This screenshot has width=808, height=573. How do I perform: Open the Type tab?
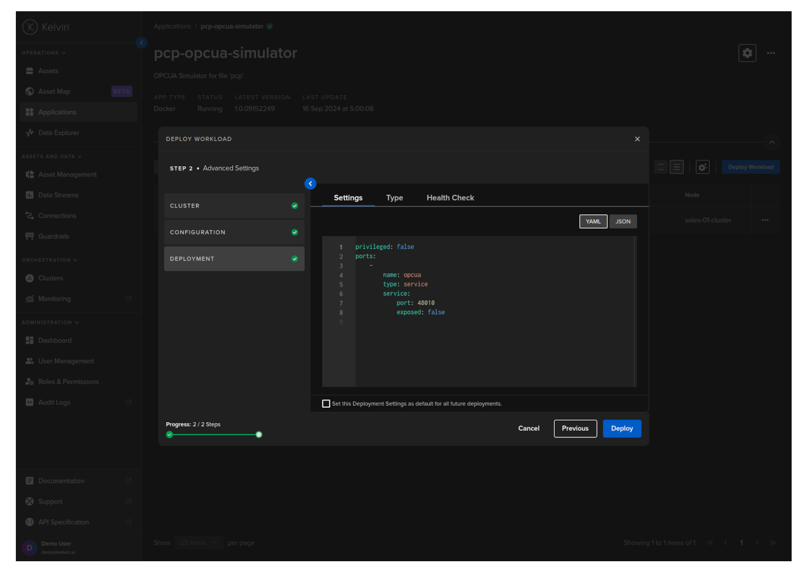point(394,198)
